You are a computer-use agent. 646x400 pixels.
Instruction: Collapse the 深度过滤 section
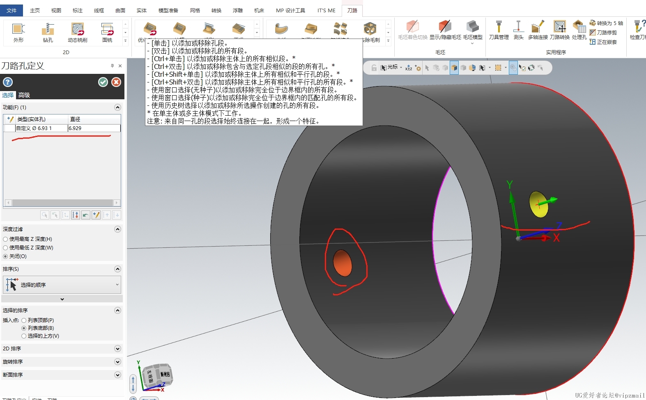117,229
